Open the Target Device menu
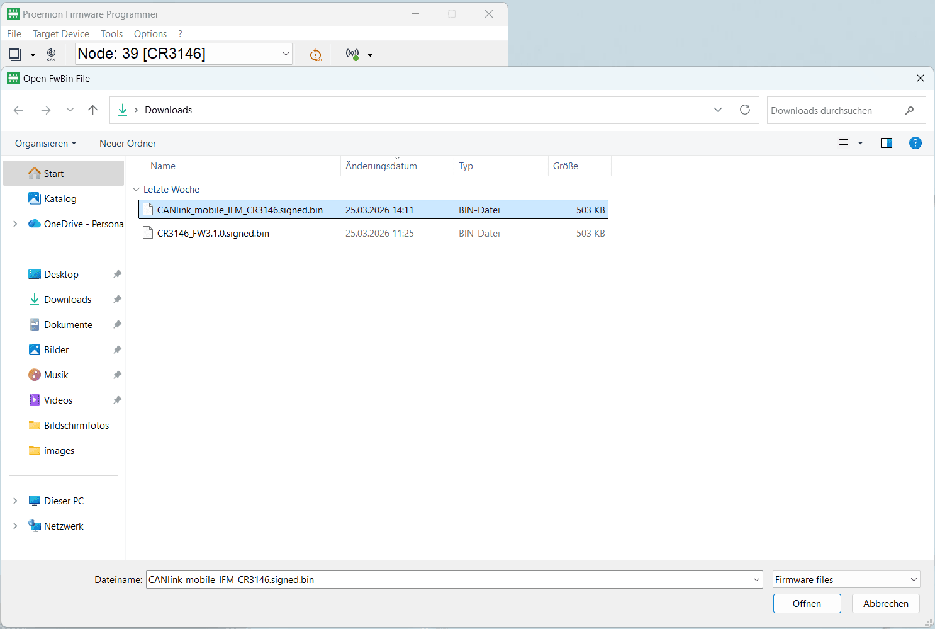935x629 pixels. tap(61, 34)
